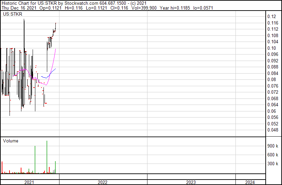Click the Vol=399,900 value in header

point(144,7)
